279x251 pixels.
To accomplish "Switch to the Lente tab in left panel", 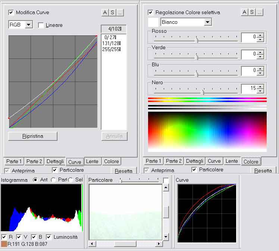I will (x=92, y=161).
